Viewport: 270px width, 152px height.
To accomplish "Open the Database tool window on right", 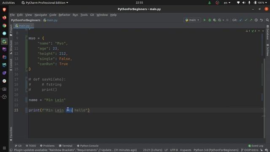I will pyautogui.click(x=267, y=33).
